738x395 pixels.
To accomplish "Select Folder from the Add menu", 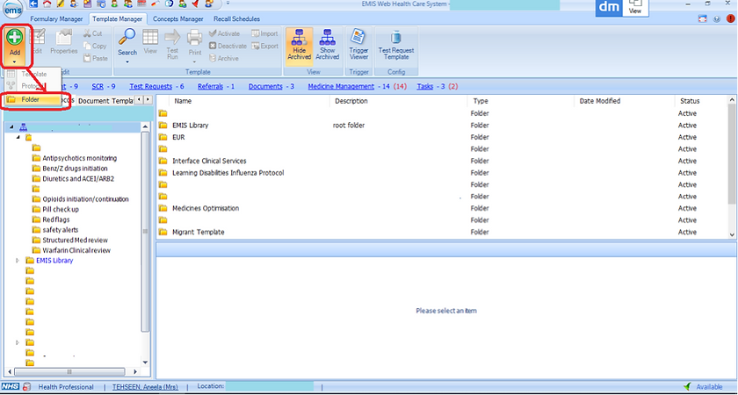I will click(x=33, y=100).
